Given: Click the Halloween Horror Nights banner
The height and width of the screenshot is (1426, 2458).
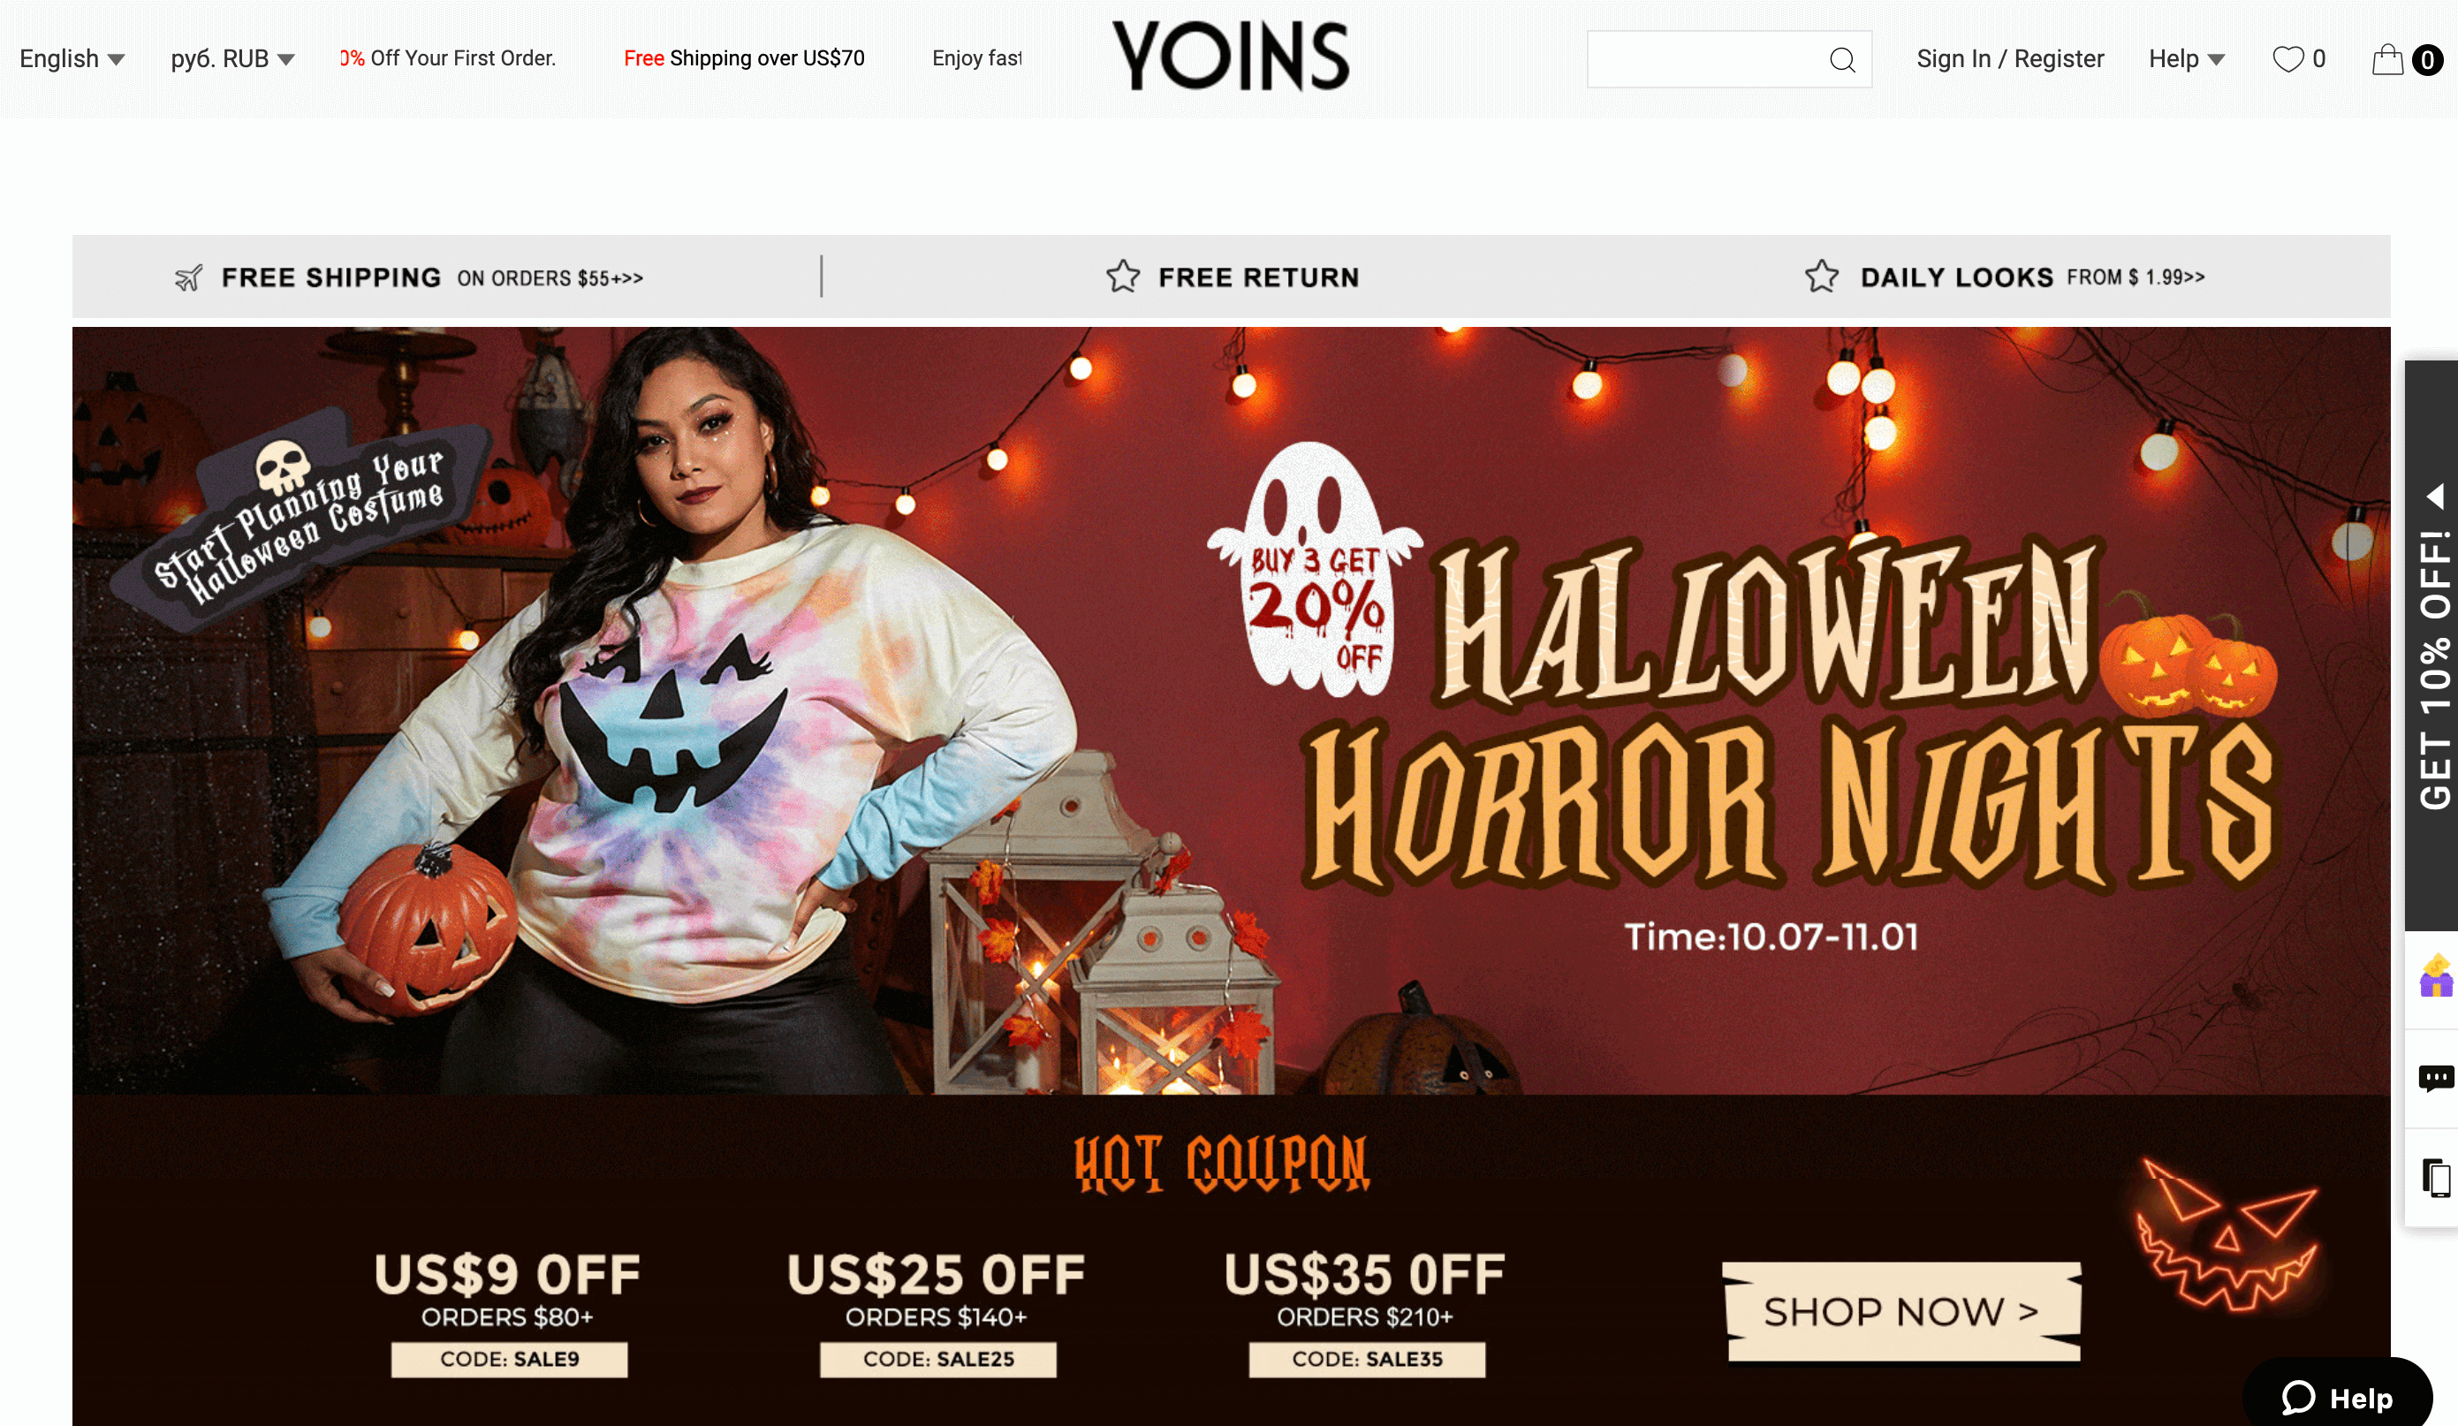Looking at the screenshot, I should [1231, 710].
